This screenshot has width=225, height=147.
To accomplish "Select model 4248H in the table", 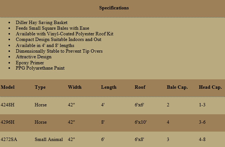I will (8, 105).
